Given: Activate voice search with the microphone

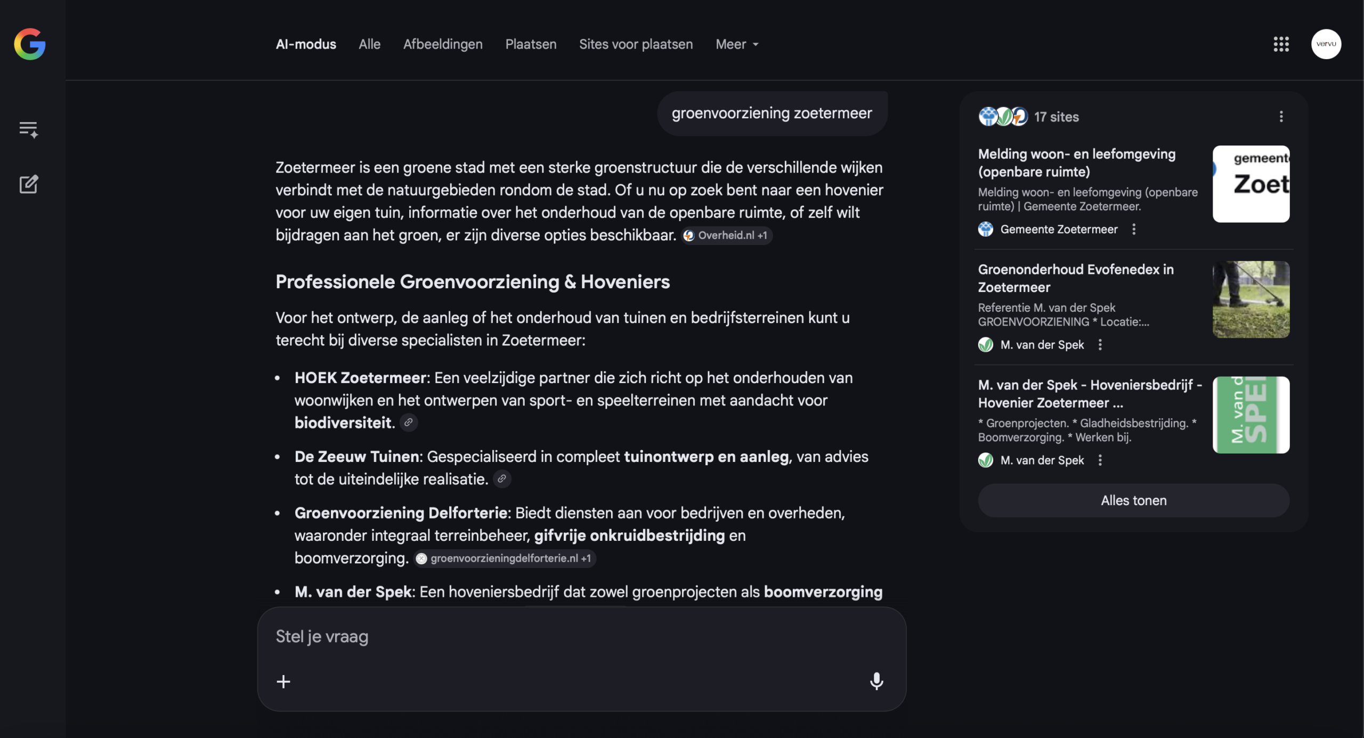Looking at the screenshot, I should pyautogui.click(x=876, y=682).
